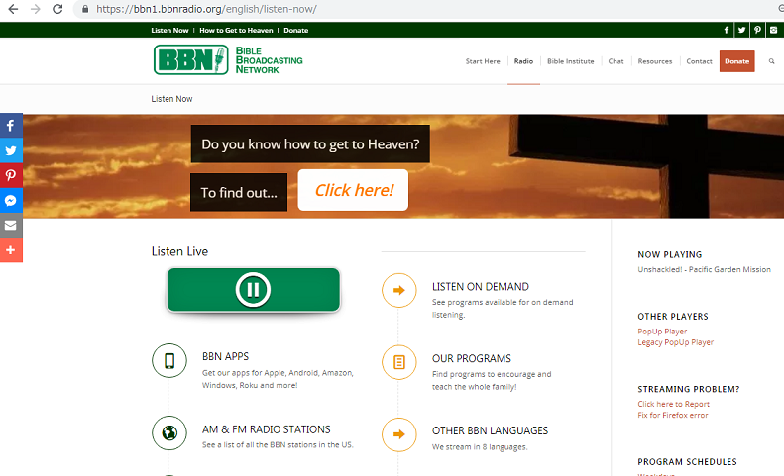
Task: Open Instagram icon in top green bar
Action: (773, 30)
